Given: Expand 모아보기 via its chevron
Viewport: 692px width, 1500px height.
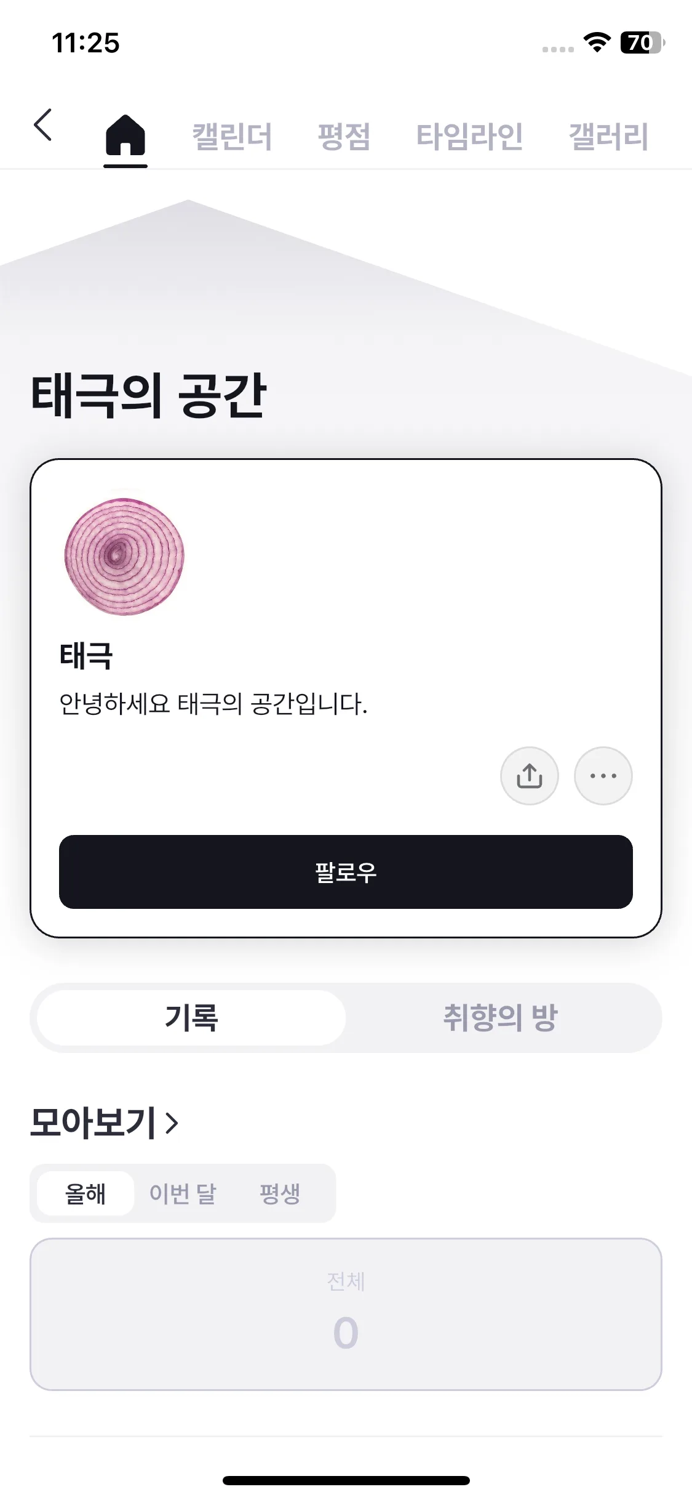Looking at the screenshot, I should point(172,1123).
